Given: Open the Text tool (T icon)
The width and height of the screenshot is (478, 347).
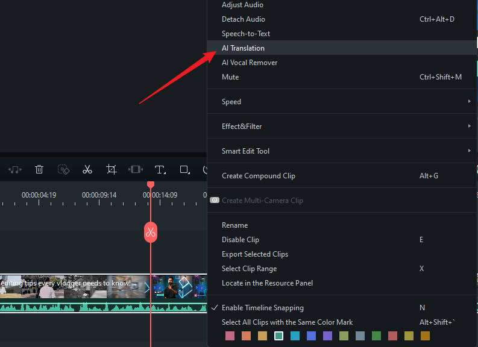Looking at the screenshot, I should (x=160, y=170).
